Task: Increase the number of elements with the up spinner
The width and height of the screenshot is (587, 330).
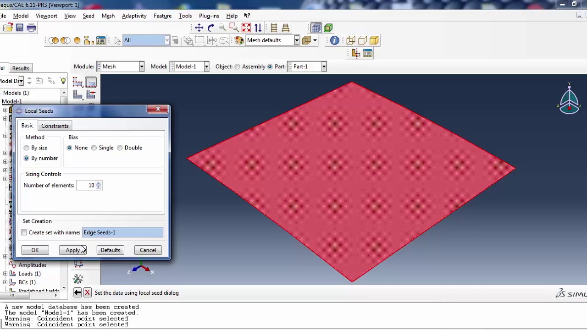Action: [99, 183]
